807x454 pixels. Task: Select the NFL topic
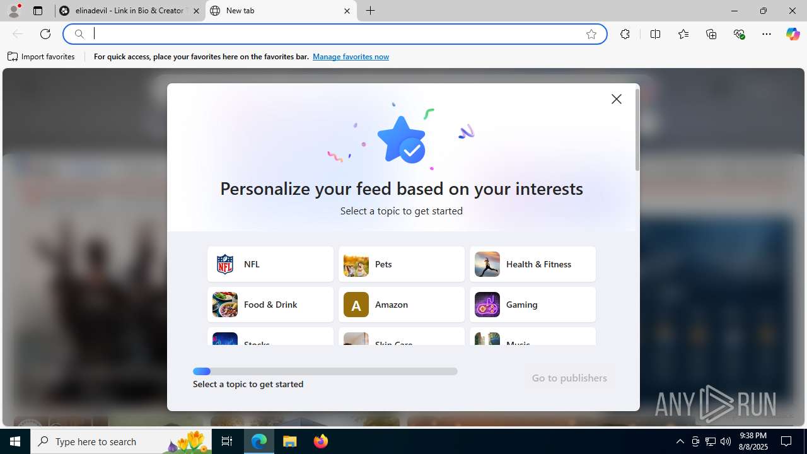(x=270, y=264)
